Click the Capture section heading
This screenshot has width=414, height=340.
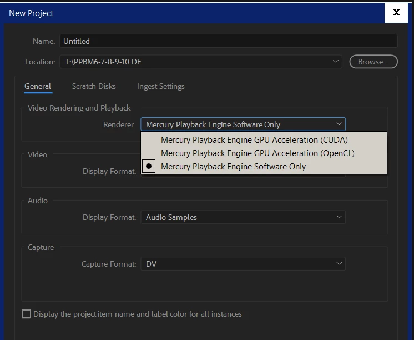41,247
